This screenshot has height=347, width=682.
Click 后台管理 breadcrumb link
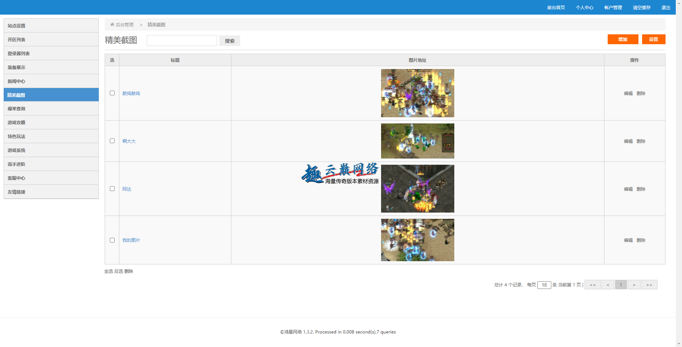pos(124,24)
